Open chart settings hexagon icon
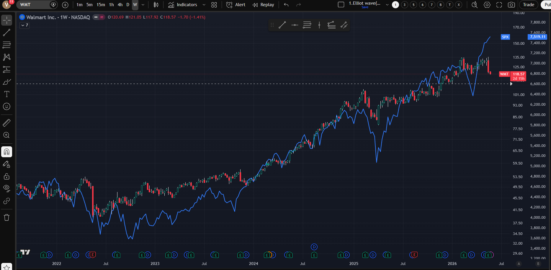Viewport: 551px width, 270px height. point(487,5)
